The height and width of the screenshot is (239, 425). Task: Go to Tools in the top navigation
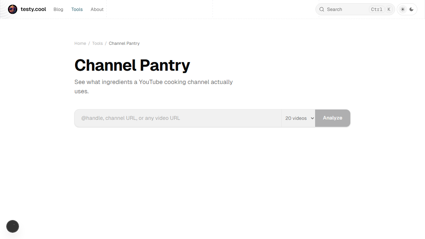pyautogui.click(x=77, y=9)
